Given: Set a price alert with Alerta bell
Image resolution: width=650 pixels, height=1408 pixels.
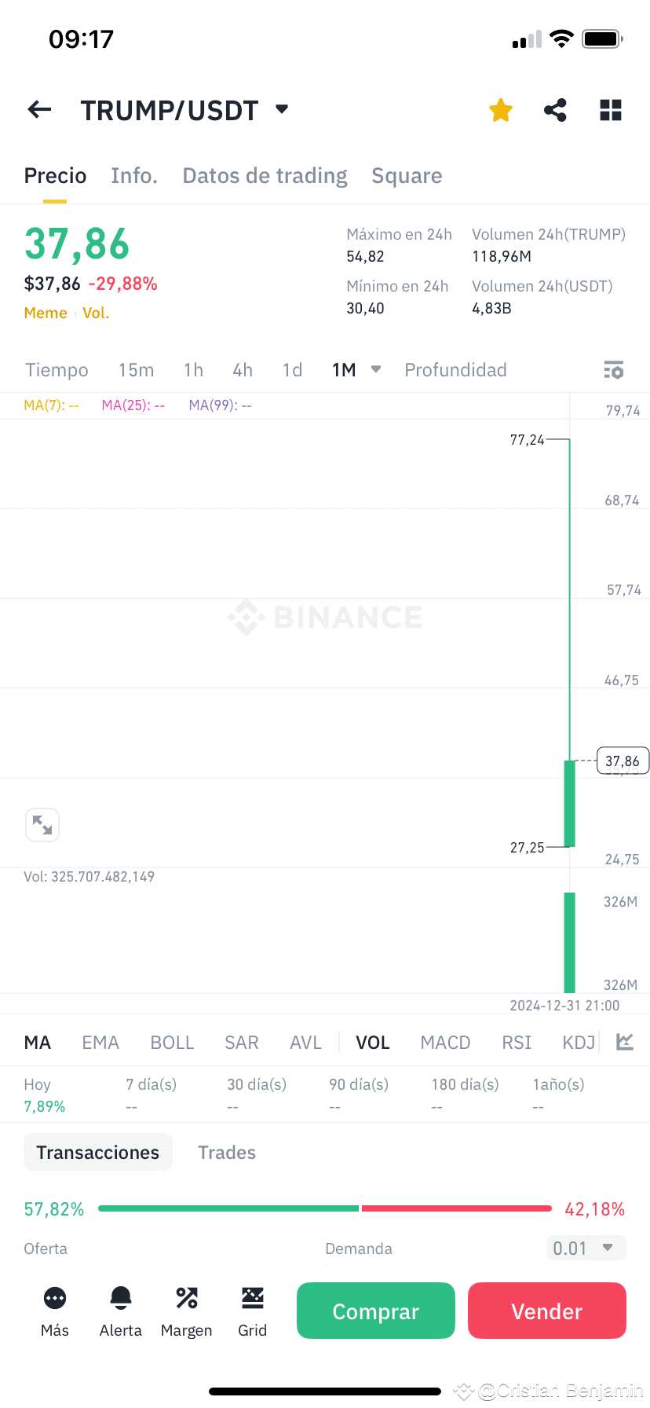Looking at the screenshot, I should [121, 1298].
